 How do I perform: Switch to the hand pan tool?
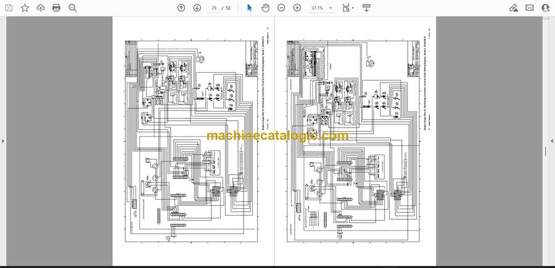(x=265, y=8)
